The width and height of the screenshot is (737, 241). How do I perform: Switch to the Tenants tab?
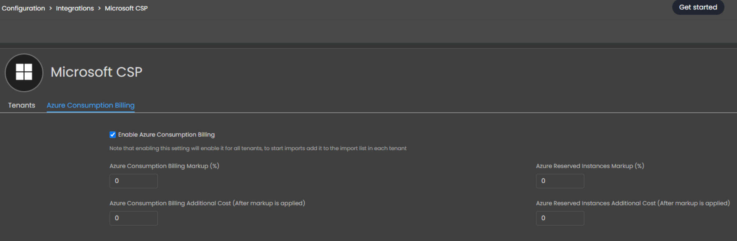coord(22,105)
